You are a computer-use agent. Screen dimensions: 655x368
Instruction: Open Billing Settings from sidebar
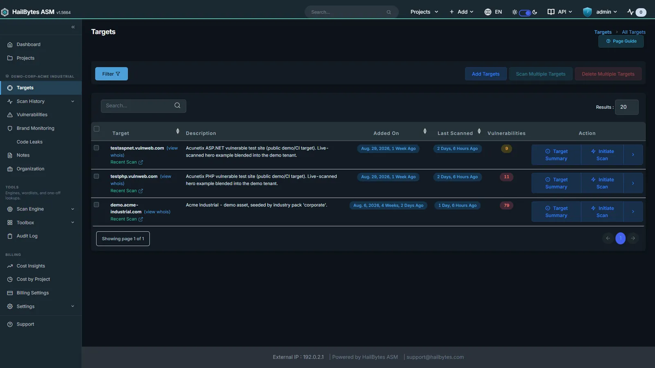(41, 293)
